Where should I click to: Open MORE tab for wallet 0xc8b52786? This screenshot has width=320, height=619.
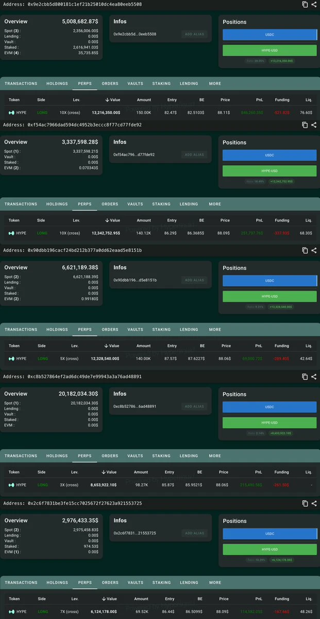click(215, 456)
